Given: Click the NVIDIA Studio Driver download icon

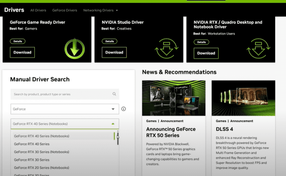Looking at the screenshot, I should click(x=166, y=49).
